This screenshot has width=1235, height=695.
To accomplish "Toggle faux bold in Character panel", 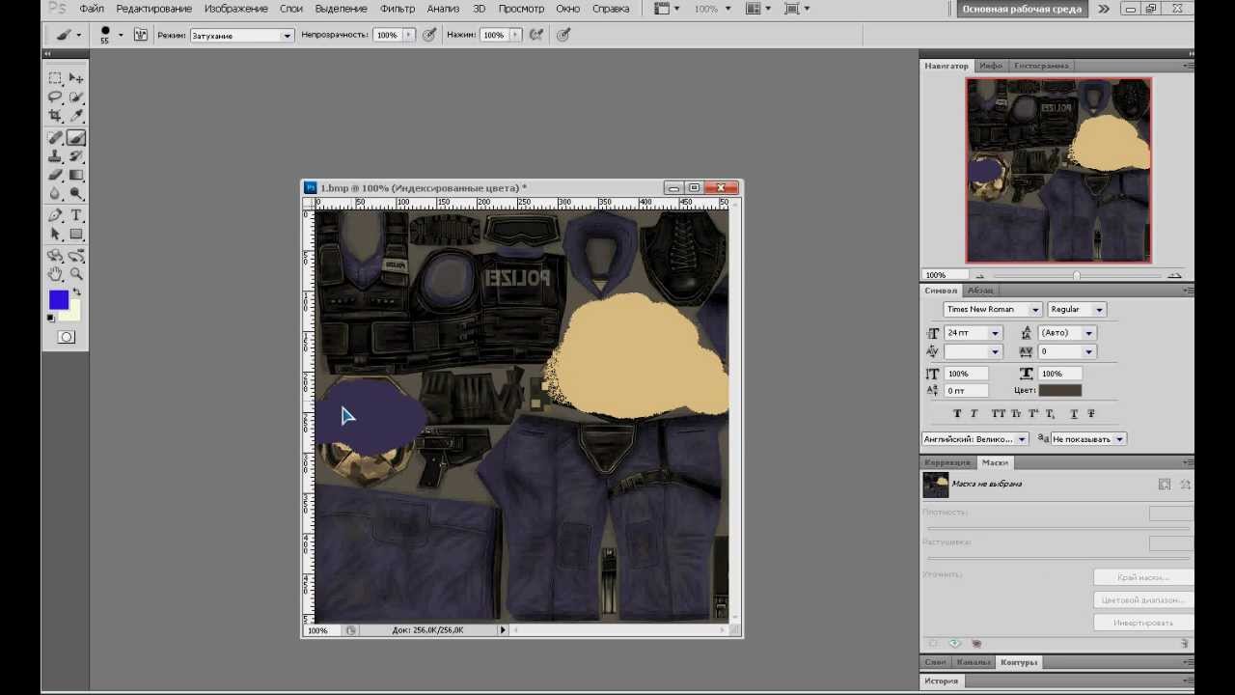I will click(957, 413).
